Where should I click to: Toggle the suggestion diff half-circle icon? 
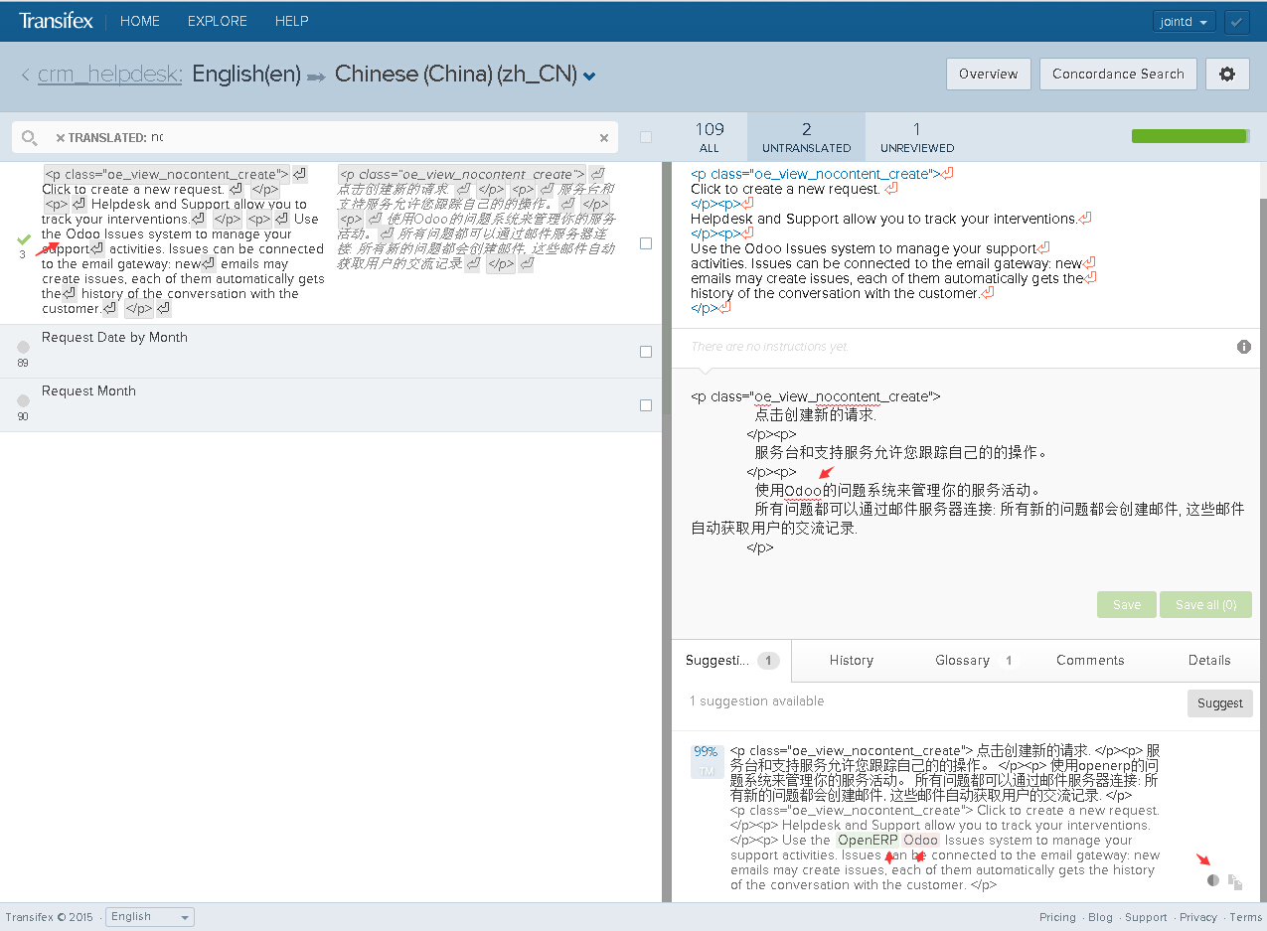pos(1212,880)
